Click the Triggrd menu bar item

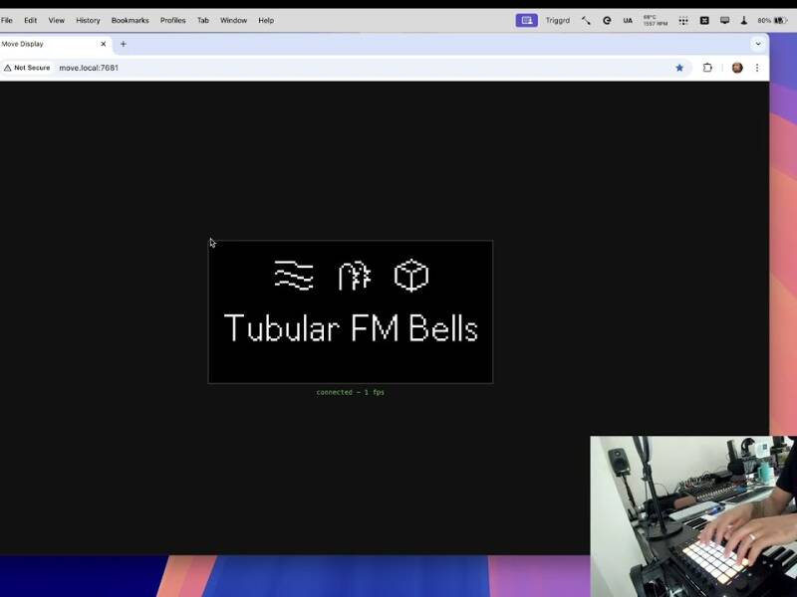point(558,20)
